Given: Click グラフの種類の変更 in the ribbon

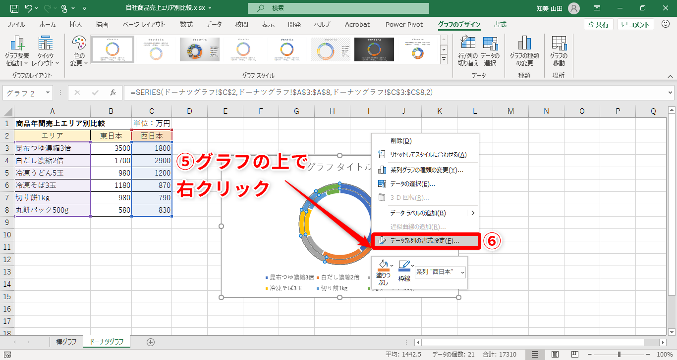Looking at the screenshot, I should 524,51.
